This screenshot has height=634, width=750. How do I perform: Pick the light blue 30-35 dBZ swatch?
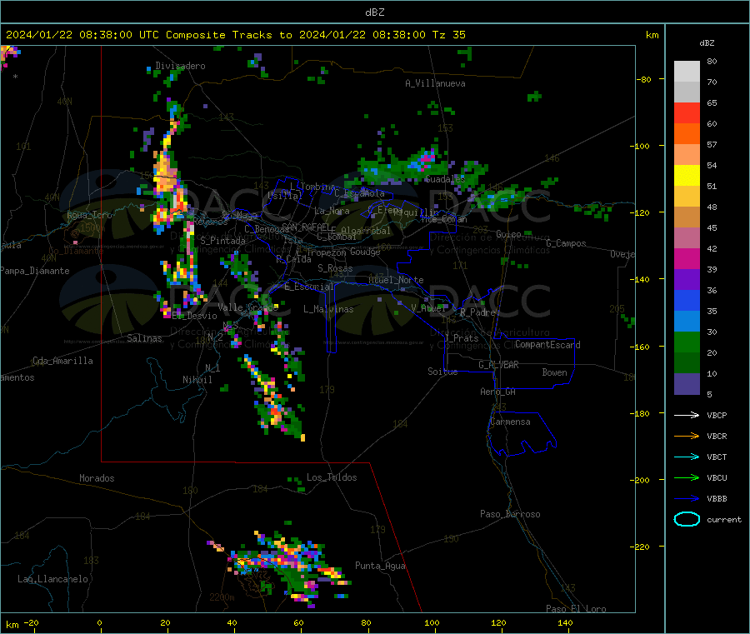(x=687, y=322)
